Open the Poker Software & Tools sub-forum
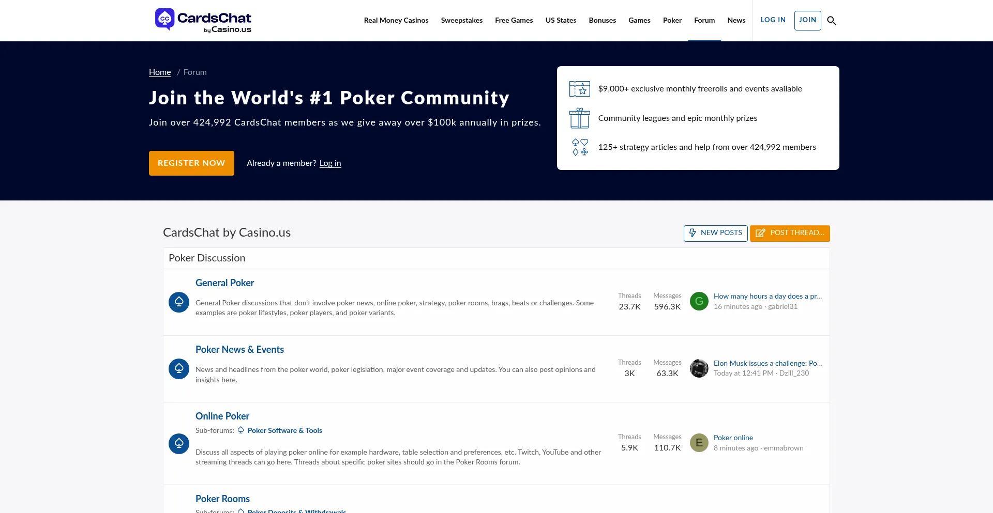 284,430
